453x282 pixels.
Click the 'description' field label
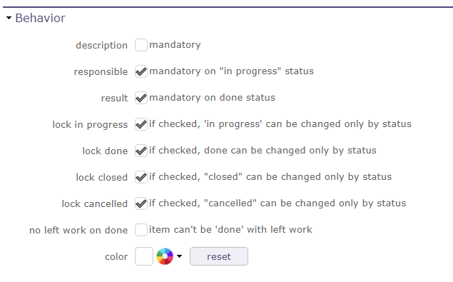click(101, 46)
